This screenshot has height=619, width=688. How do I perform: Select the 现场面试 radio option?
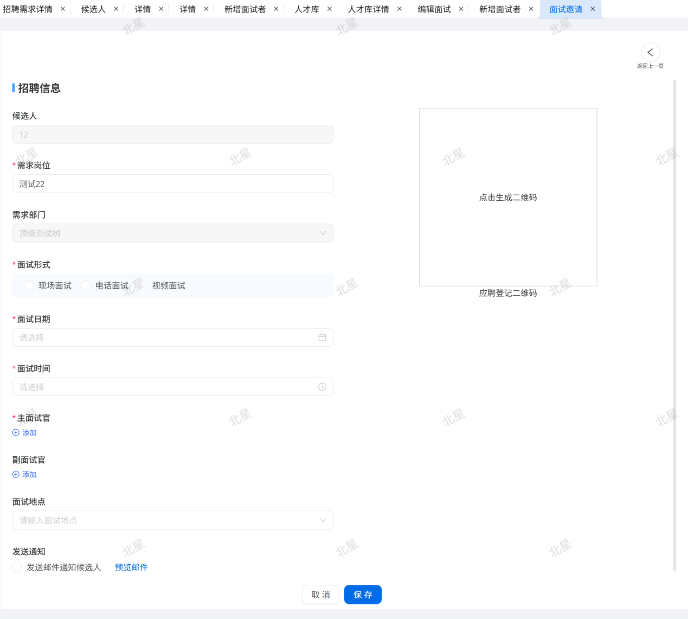tap(29, 285)
